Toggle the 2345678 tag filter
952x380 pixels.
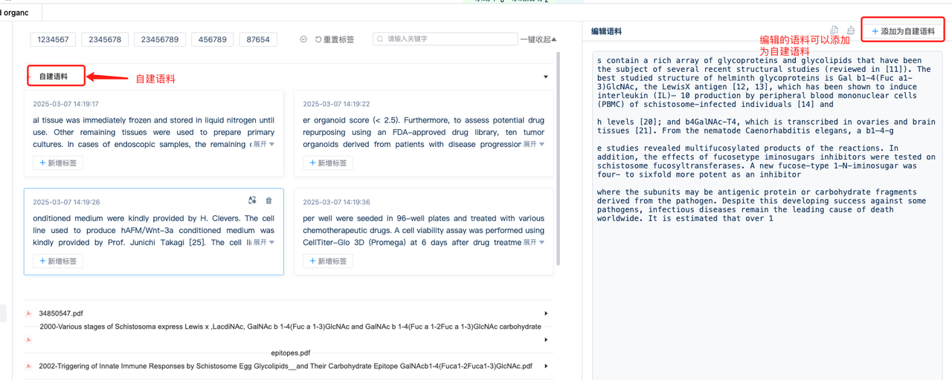(x=105, y=39)
